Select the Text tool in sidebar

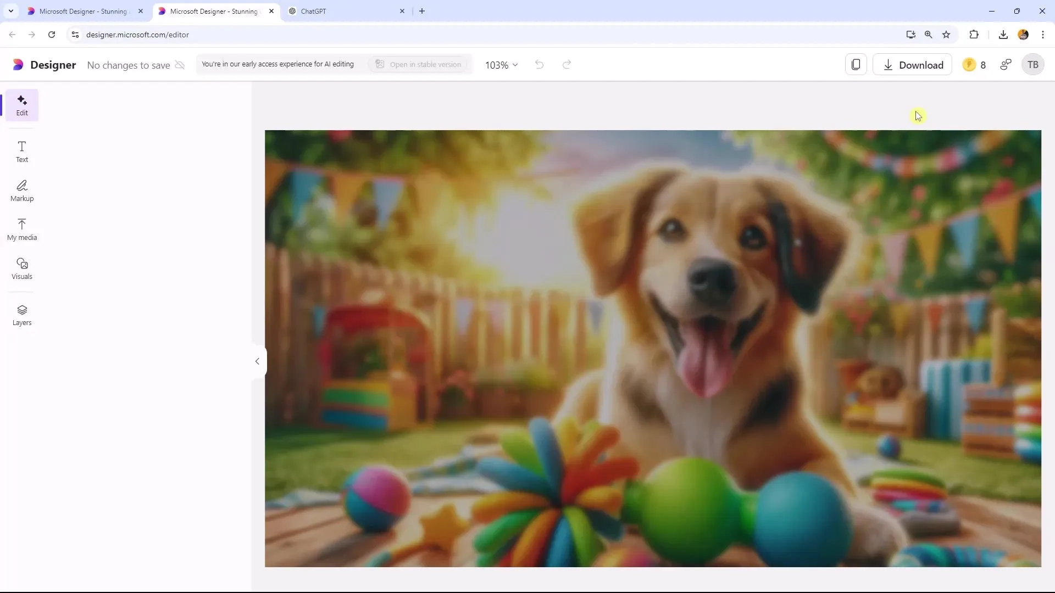22,152
